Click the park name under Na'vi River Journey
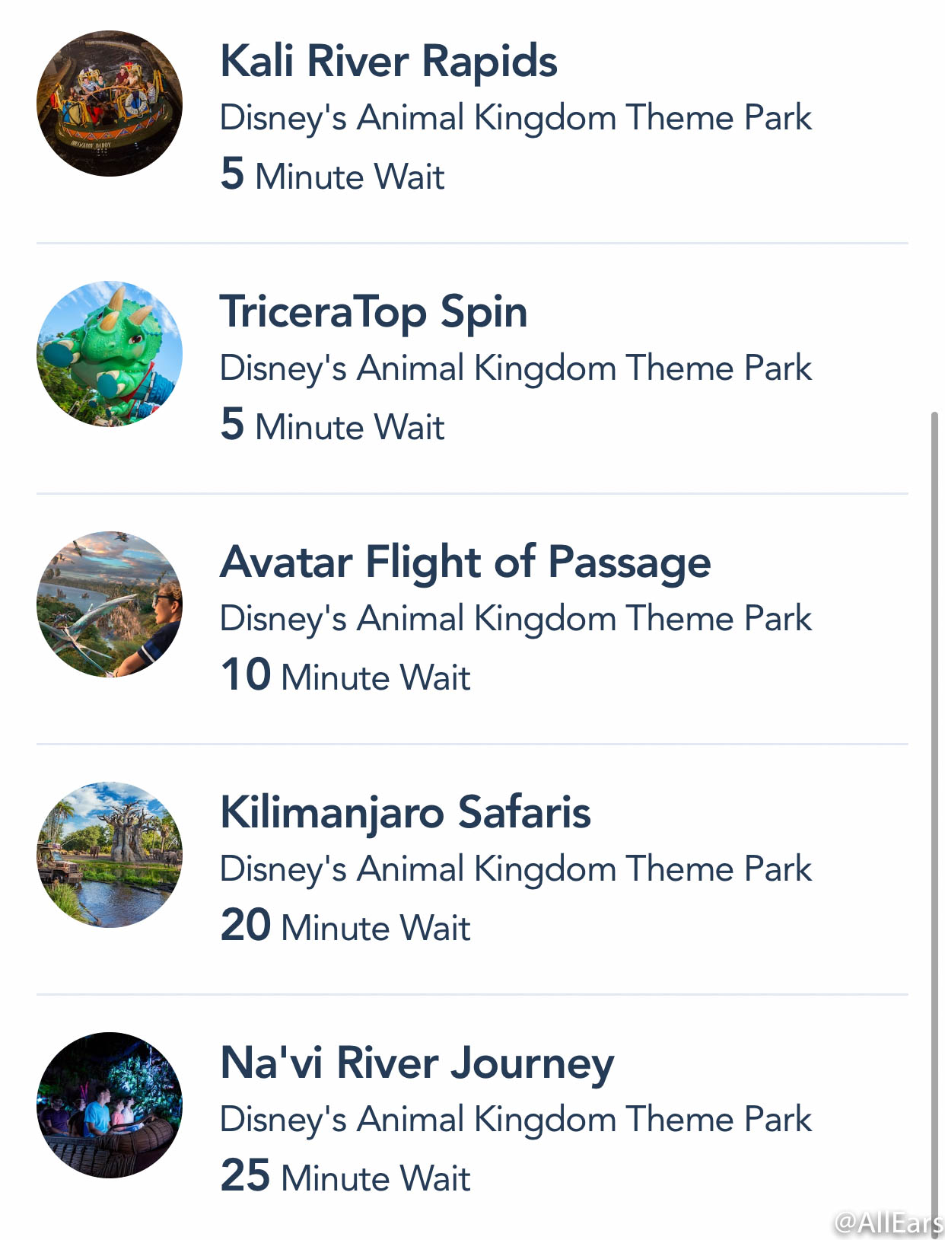The image size is (945, 1240). click(x=516, y=1120)
